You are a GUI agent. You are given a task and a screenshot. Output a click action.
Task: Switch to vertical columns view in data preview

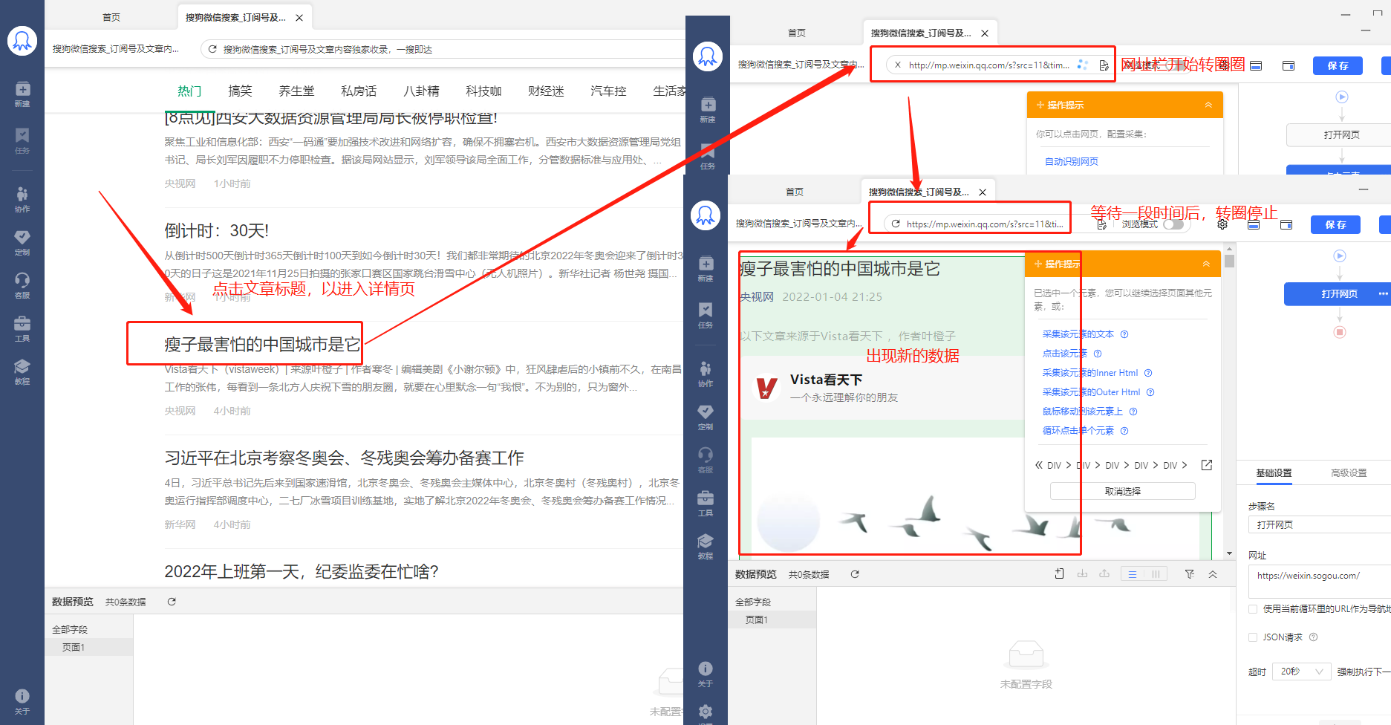(1156, 573)
